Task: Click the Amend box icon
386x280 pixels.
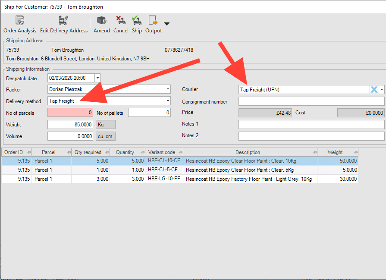Action: [101, 21]
